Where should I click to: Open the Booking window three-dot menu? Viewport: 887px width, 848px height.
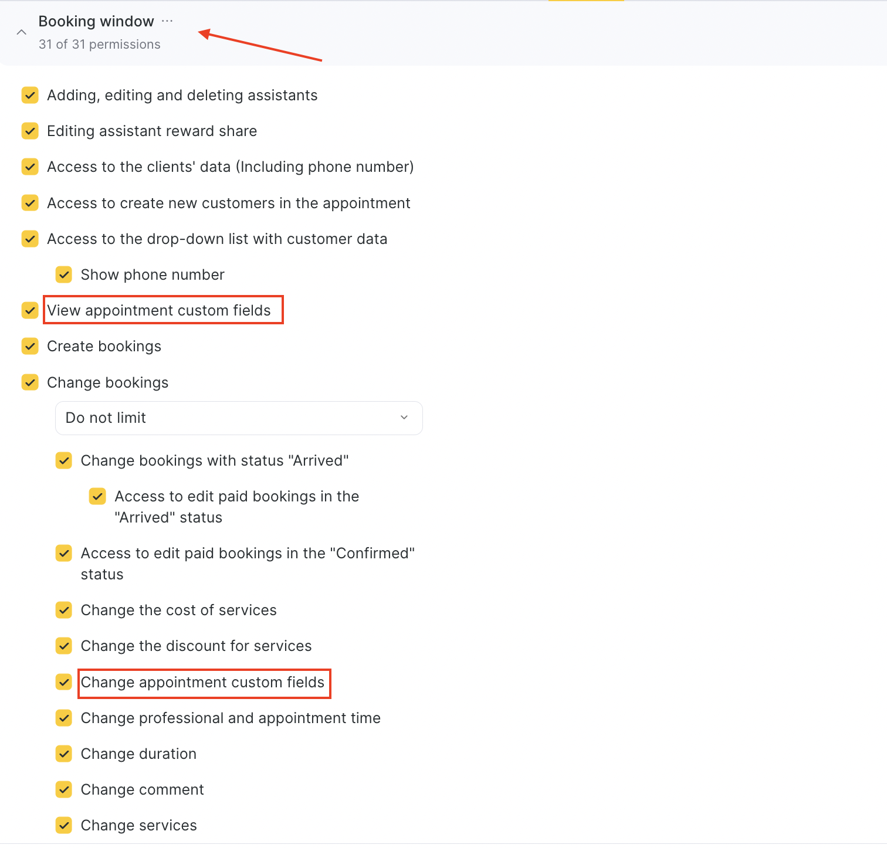167,21
